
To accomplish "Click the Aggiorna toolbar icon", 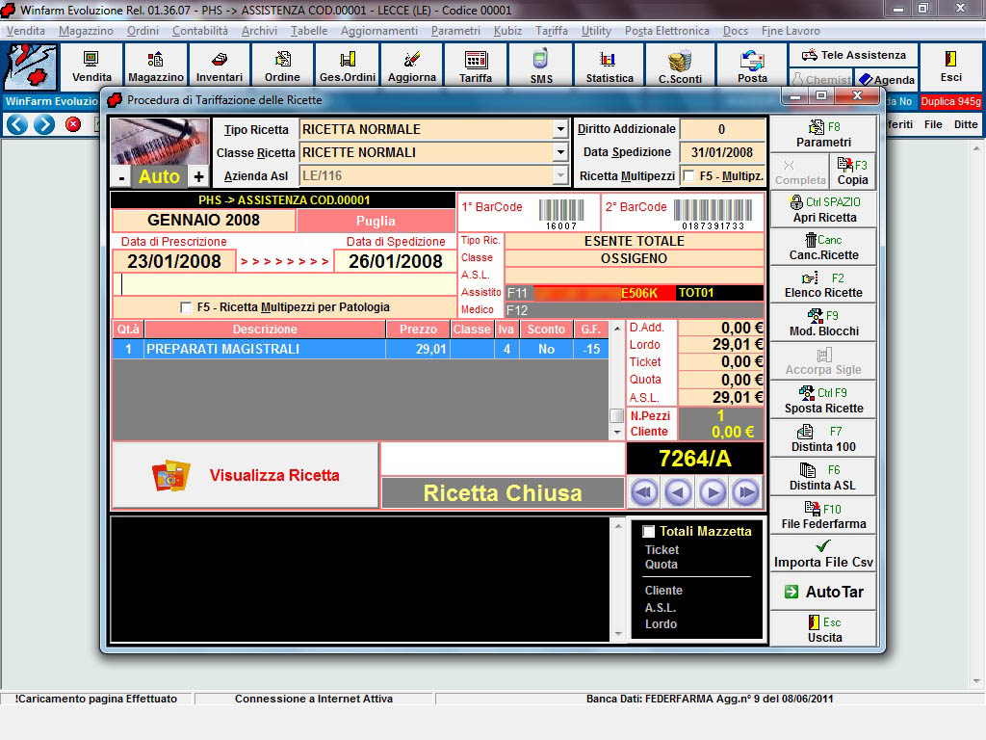I will point(411,66).
